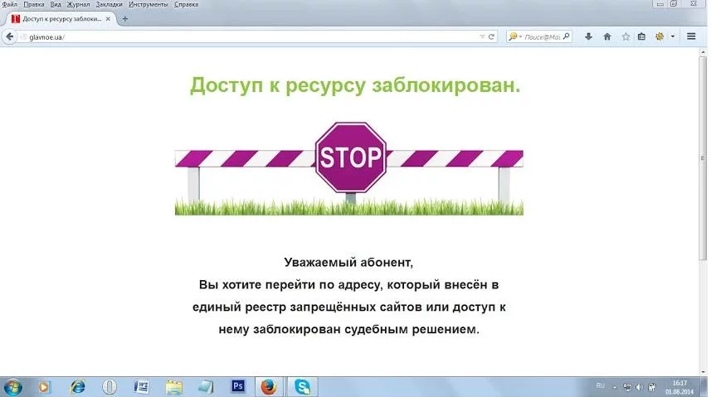
Task: Click the scrollbar down arrow
Action: point(703,371)
